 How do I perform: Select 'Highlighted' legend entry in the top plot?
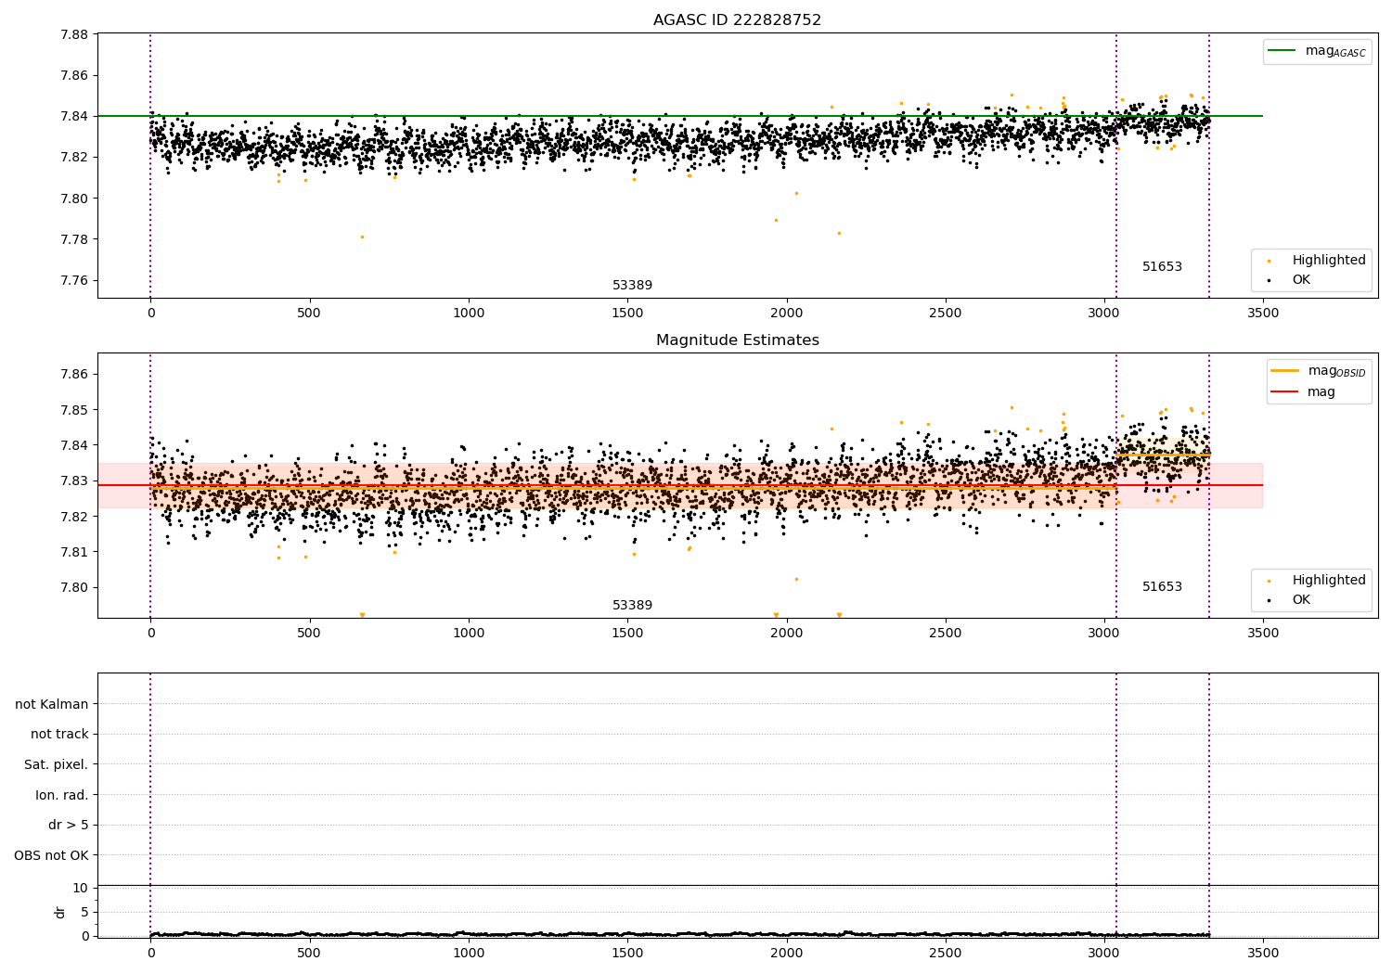click(x=1329, y=261)
